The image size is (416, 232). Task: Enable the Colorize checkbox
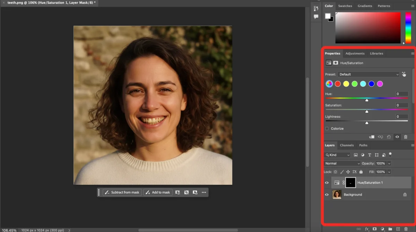coord(326,128)
